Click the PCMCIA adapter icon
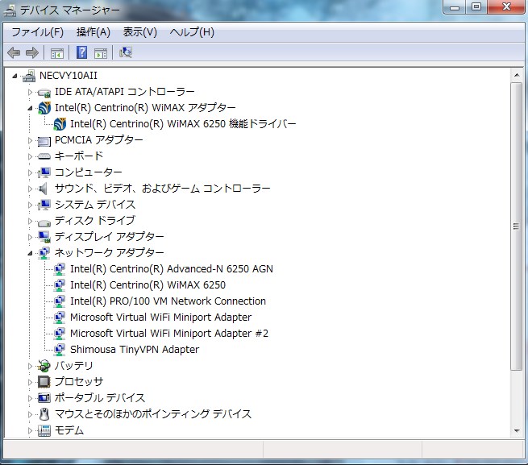The height and width of the screenshot is (465, 528). (44, 140)
